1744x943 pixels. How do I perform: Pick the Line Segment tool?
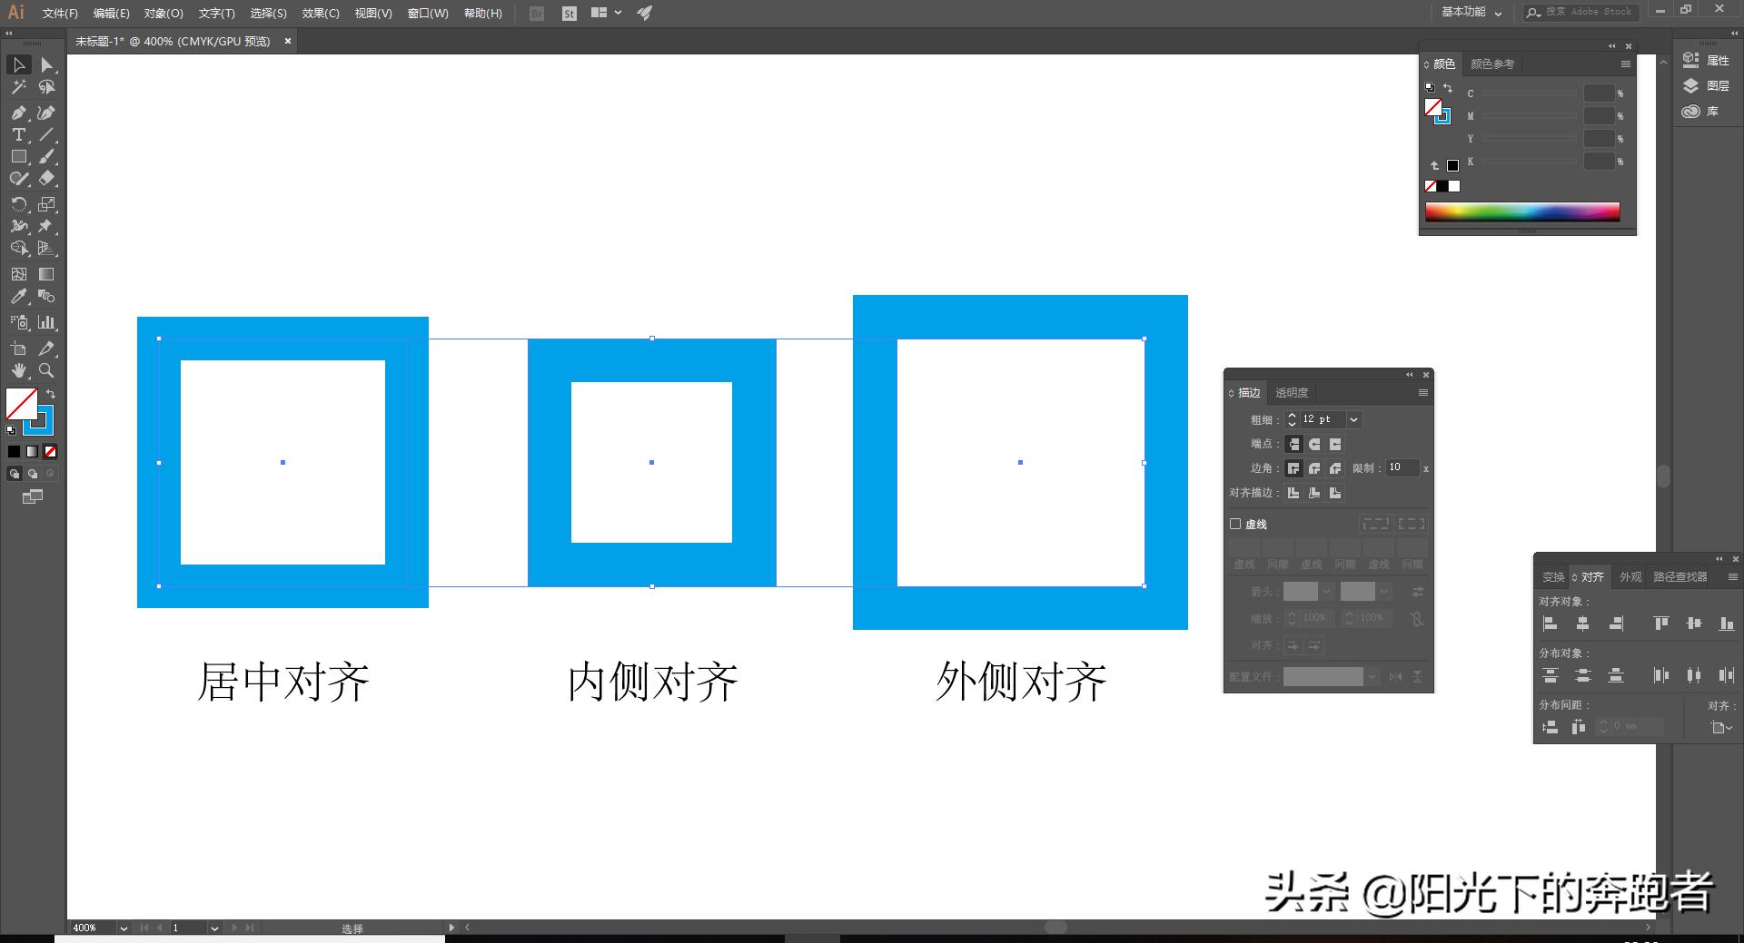point(47,134)
